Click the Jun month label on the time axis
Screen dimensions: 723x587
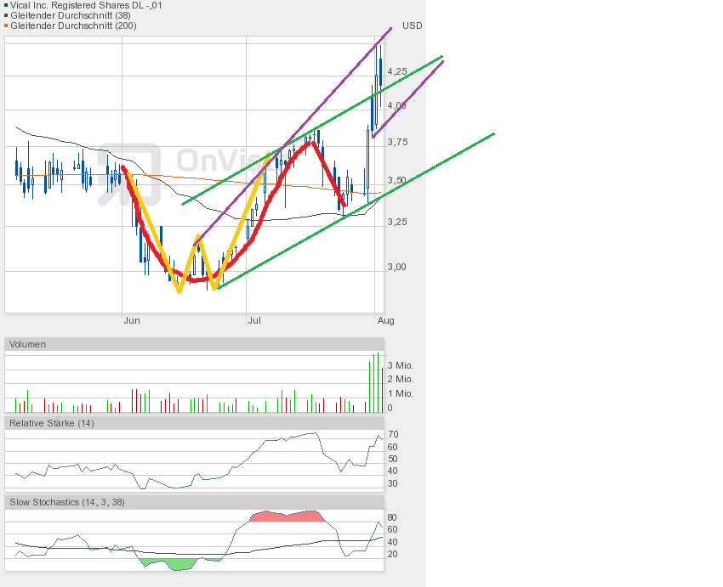132,320
